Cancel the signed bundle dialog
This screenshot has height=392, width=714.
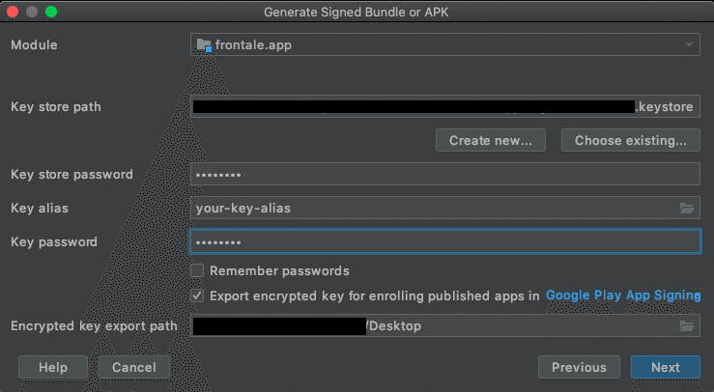(x=134, y=367)
